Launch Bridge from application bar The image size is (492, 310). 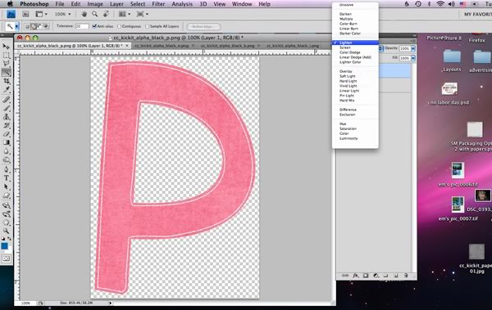pos(25,14)
